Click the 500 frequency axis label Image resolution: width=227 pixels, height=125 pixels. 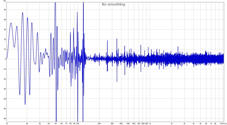coord(128,124)
